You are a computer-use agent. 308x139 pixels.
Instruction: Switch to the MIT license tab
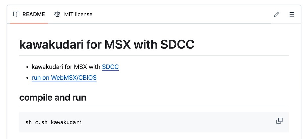click(x=73, y=14)
